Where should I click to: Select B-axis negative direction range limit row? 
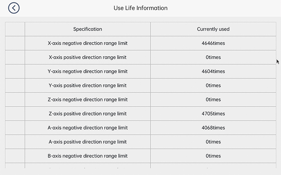pyautogui.click(x=88, y=156)
